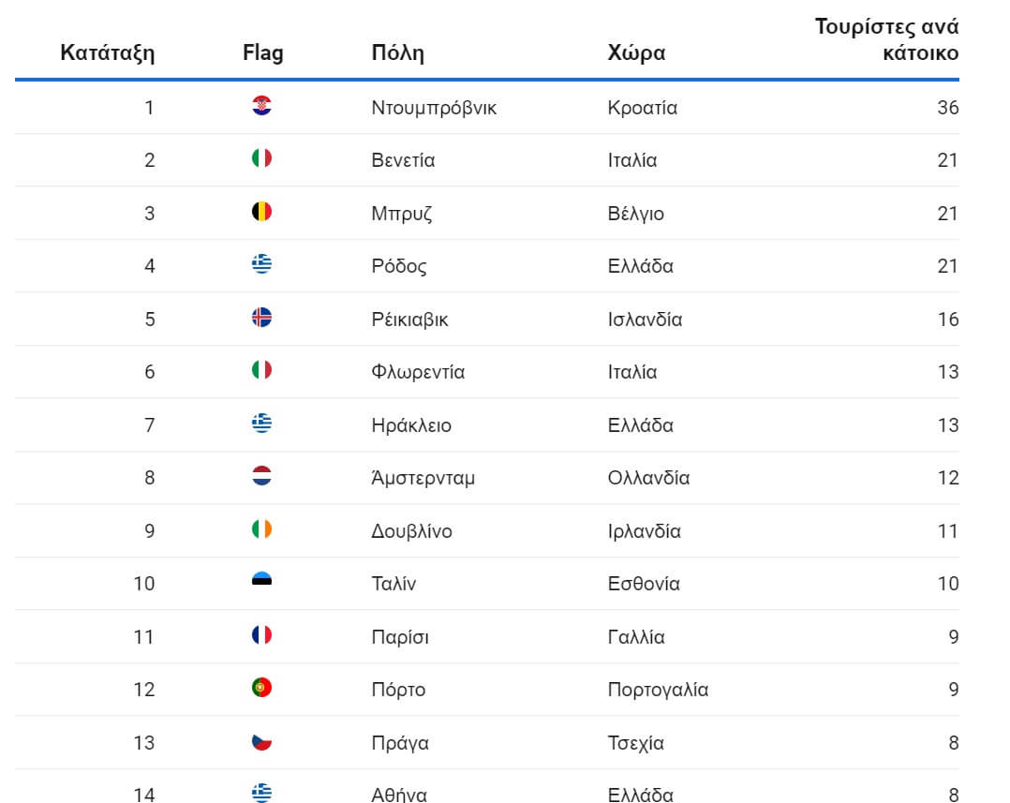
Task: Click the Netherlands flag icon beside Άμστερνταμ
Action: 262,477
